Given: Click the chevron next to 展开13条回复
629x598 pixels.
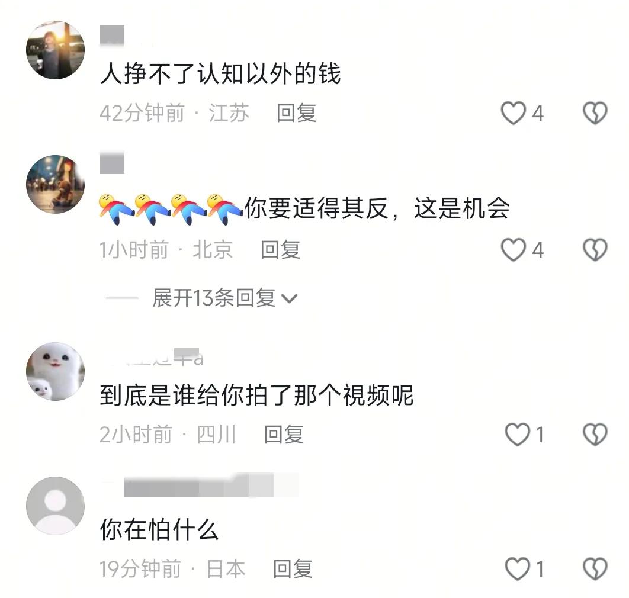Looking at the screenshot, I should 289,299.
